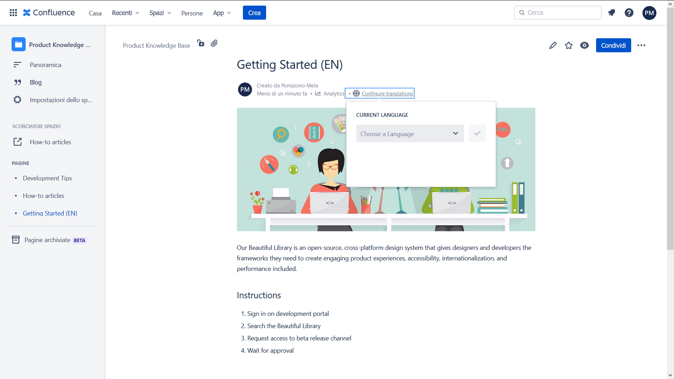The image size is (674, 379).
Task: Expand the Recenti menu
Action: pyautogui.click(x=125, y=13)
